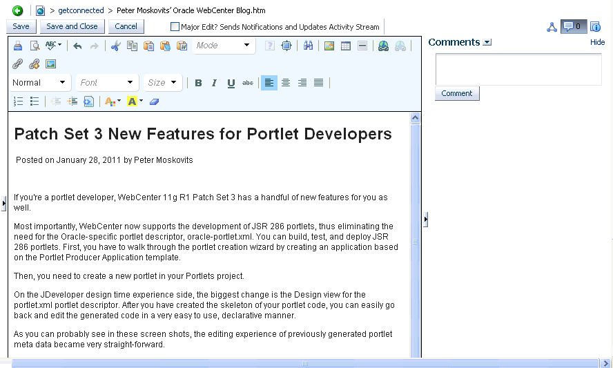The height and width of the screenshot is (368, 613).
Task: Click chain link with star icon
Action: pos(35,64)
